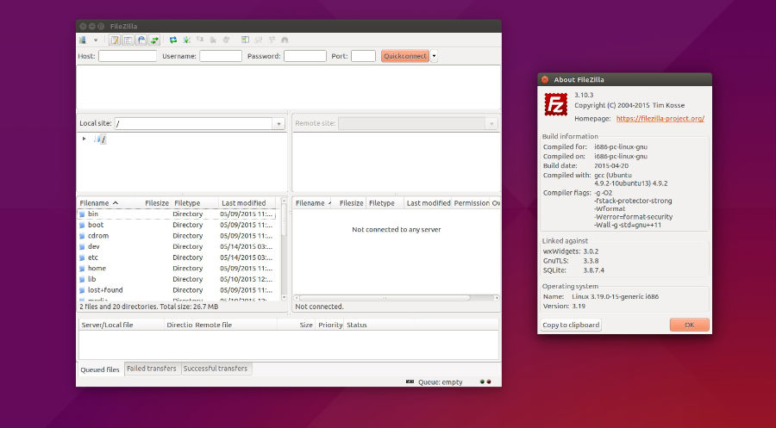Click the queue status bar icon

410,381
